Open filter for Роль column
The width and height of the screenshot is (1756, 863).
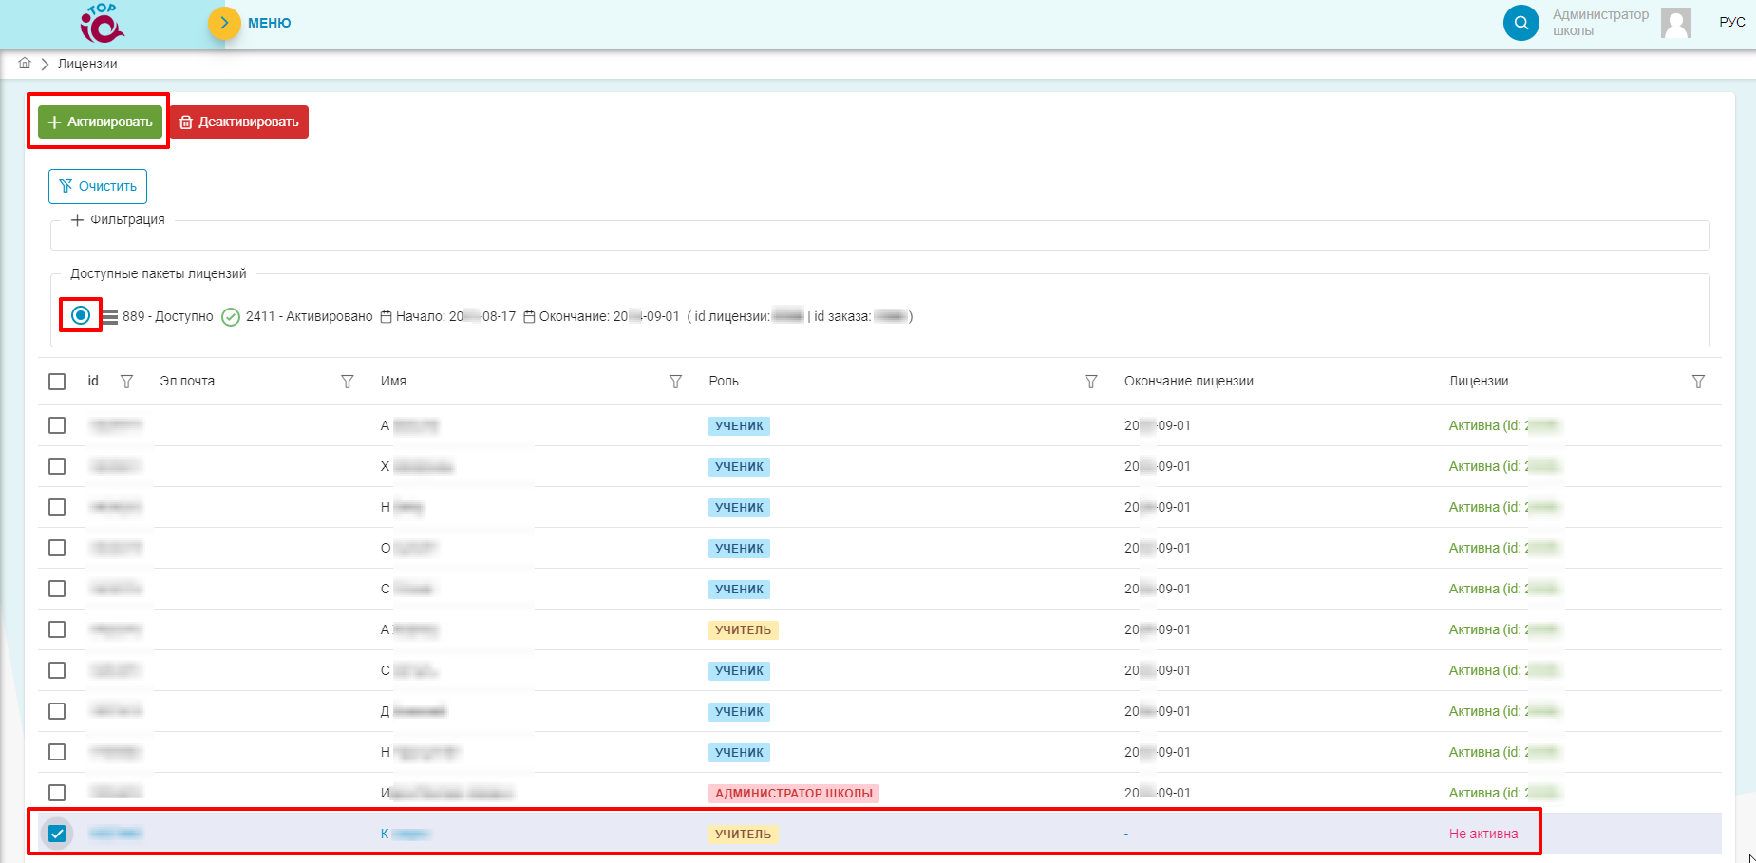(x=1091, y=382)
